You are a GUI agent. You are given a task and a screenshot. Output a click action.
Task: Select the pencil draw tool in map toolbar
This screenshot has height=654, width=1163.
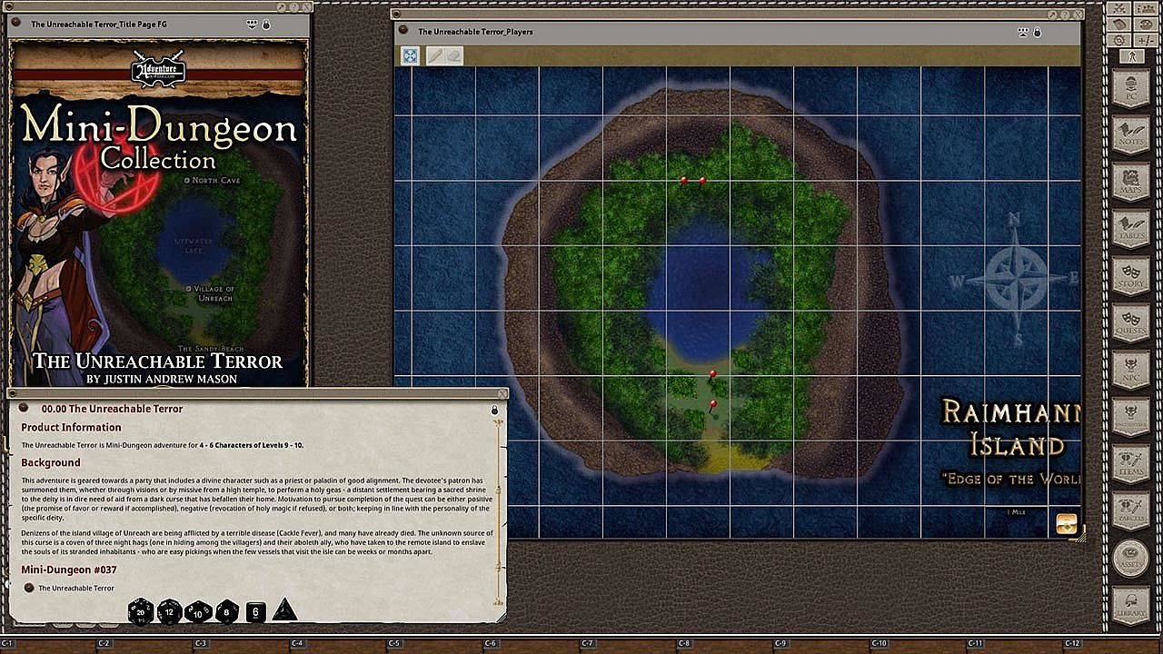(x=435, y=56)
